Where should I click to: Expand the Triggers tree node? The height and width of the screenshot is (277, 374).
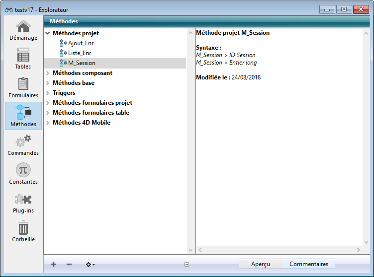[x=48, y=93]
